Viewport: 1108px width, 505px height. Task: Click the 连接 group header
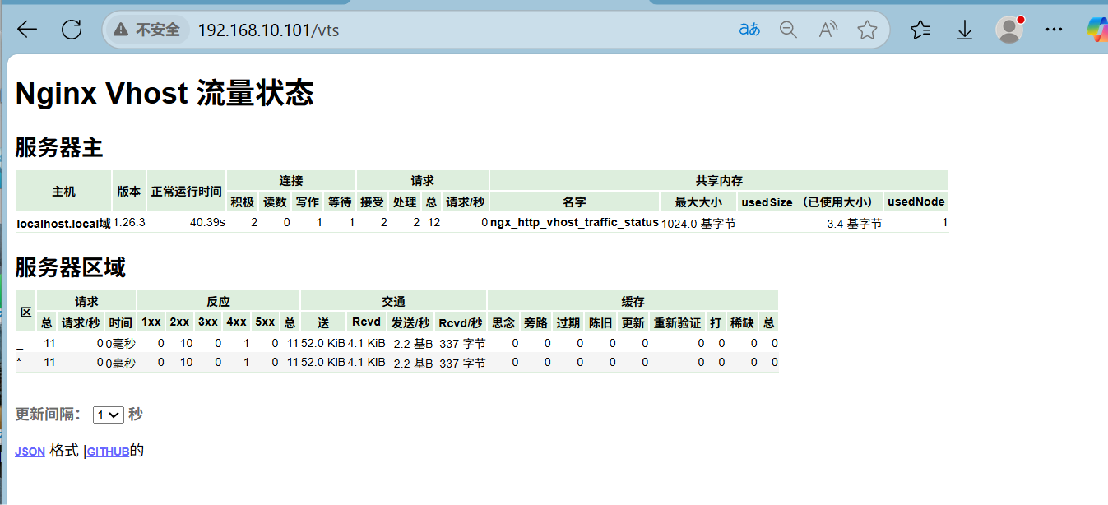(x=291, y=180)
